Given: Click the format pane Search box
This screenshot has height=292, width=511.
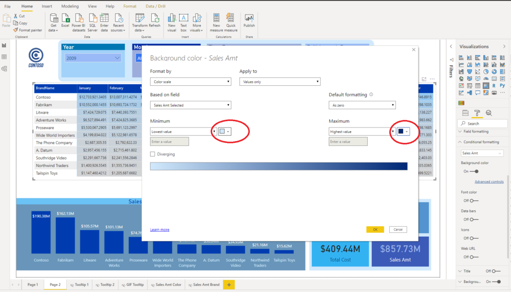Looking at the screenshot, I should pos(483,124).
